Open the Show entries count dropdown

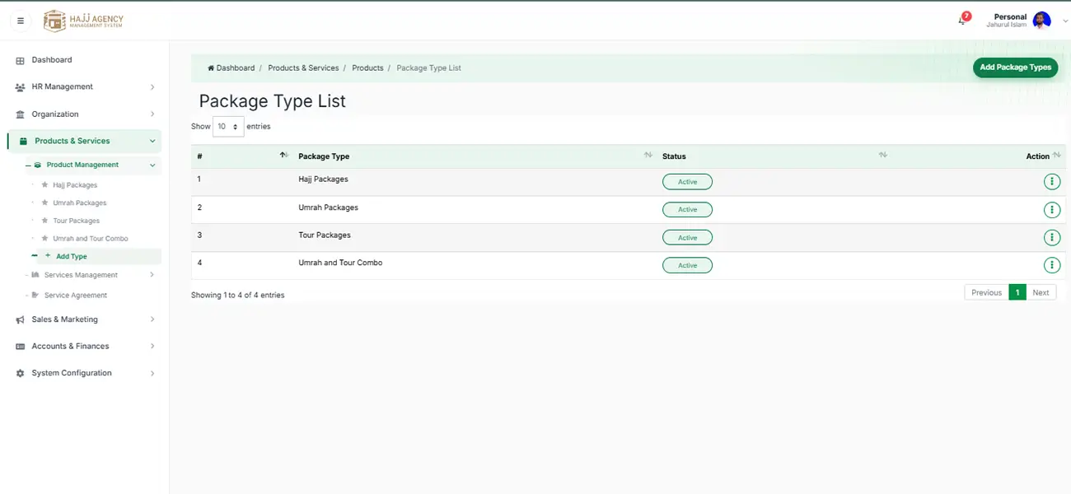pos(228,127)
